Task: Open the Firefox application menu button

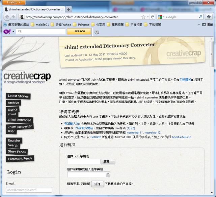Action: [x=13, y=2]
